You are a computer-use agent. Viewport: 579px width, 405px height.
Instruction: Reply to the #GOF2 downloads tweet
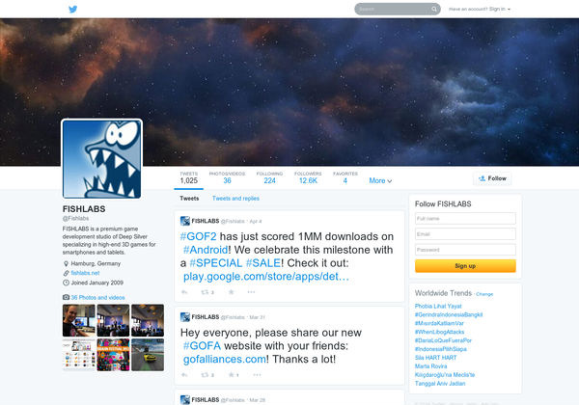[184, 291]
